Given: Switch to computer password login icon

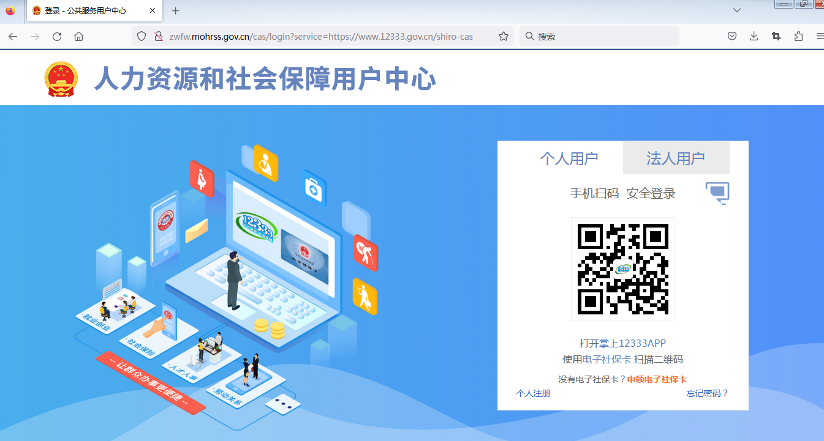Looking at the screenshot, I should 717,193.
